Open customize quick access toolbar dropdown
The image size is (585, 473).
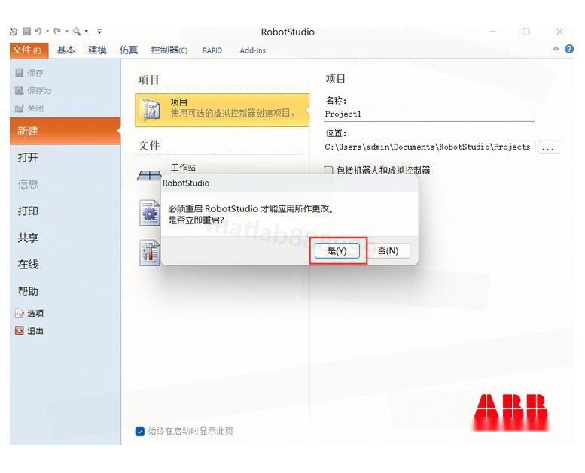point(99,32)
